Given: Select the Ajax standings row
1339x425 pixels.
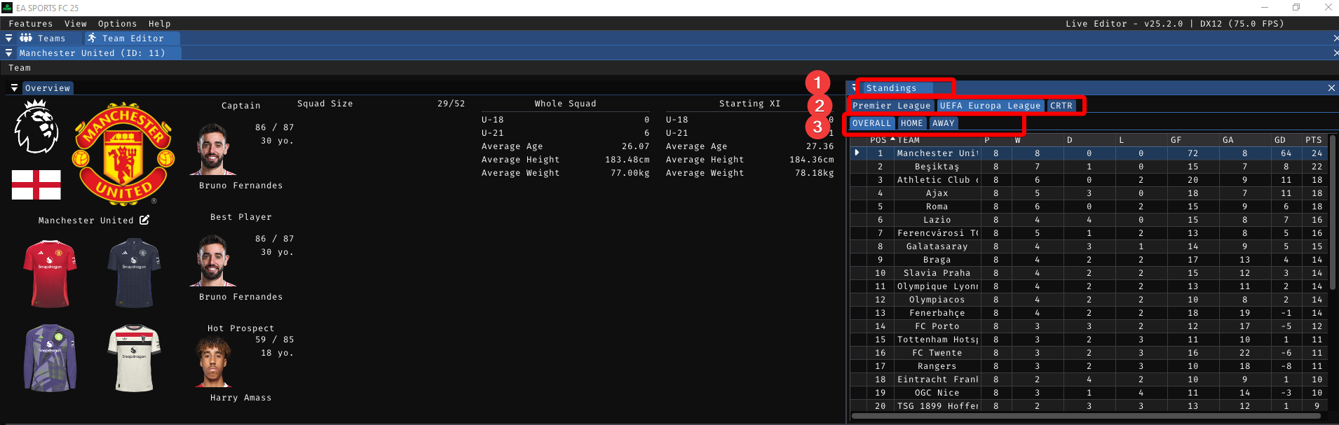Looking at the screenshot, I should (x=1089, y=193).
